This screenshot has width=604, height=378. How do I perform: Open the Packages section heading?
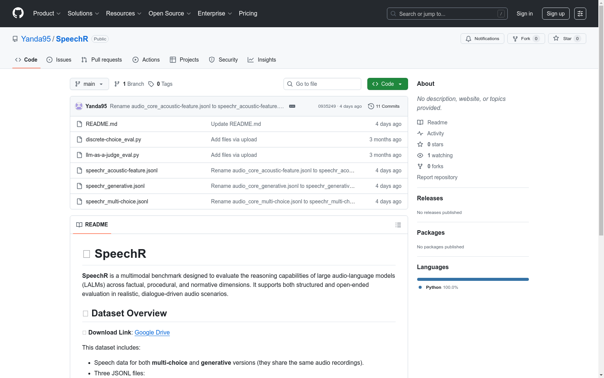[431, 232]
